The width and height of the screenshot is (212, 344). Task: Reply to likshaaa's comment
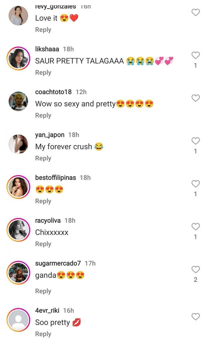[x=43, y=73]
